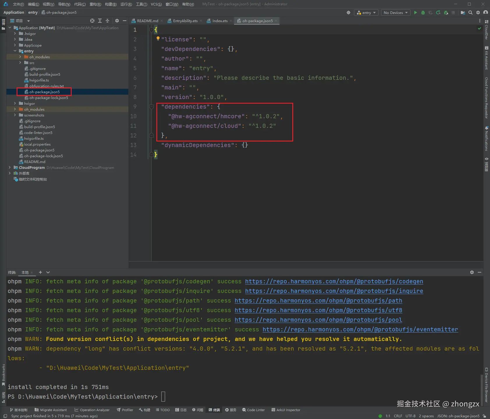Screen dimensions: 490x419
Task: Open the project structure folder icon
Action: coord(463,13)
